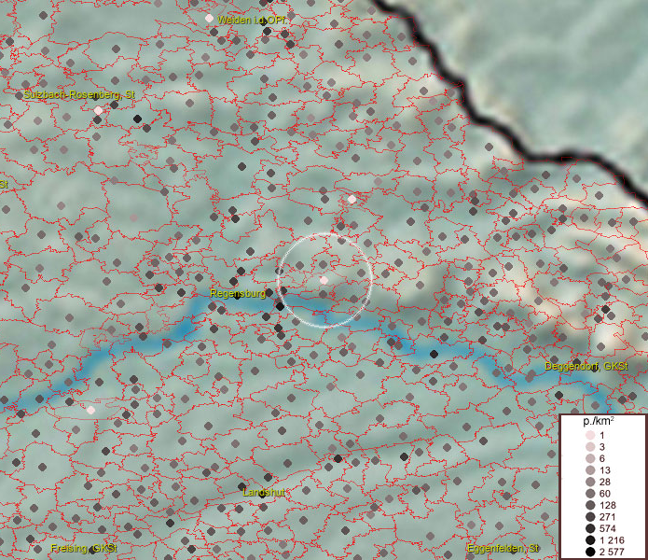648x560 pixels.
Task: Click legend swatch for 2 577
Action: coord(590,553)
